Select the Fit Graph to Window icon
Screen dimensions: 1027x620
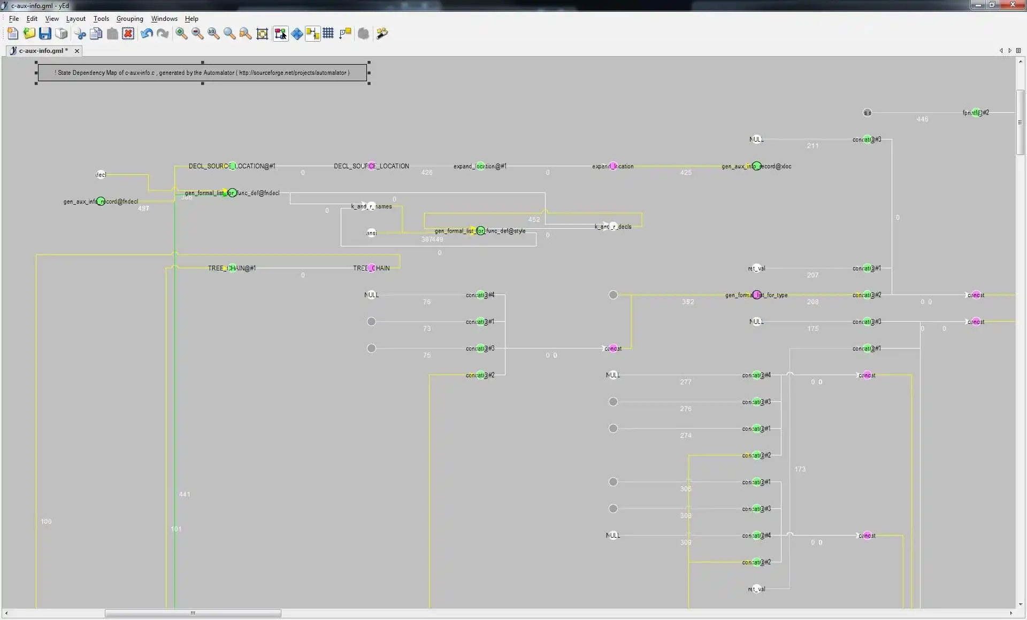pyautogui.click(x=262, y=33)
